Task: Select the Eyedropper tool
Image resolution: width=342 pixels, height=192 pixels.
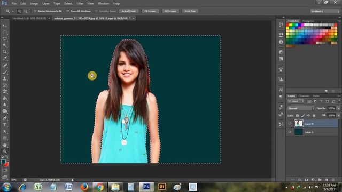Action: (x=5, y=59)
